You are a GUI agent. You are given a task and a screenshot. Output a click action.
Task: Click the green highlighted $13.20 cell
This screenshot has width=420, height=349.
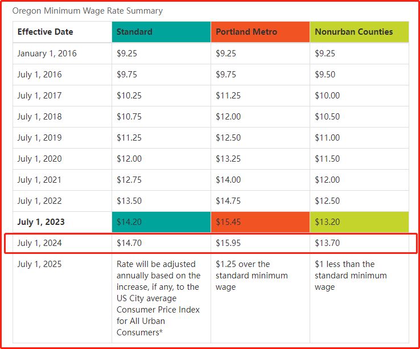point(327,222)
